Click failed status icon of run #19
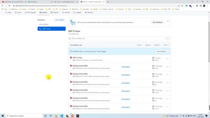Screen dimensions: 210x118 (x=71, y=90)
